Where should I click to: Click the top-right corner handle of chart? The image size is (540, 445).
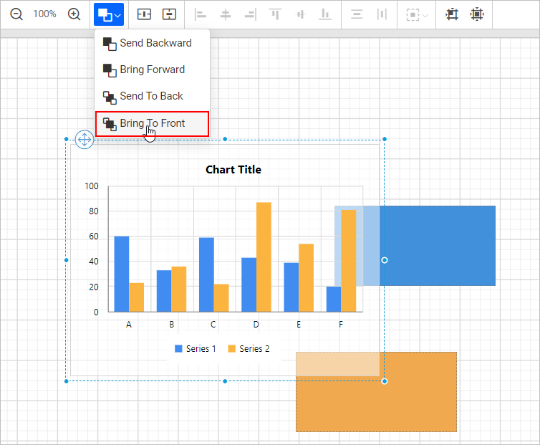(x=385, y=139)
